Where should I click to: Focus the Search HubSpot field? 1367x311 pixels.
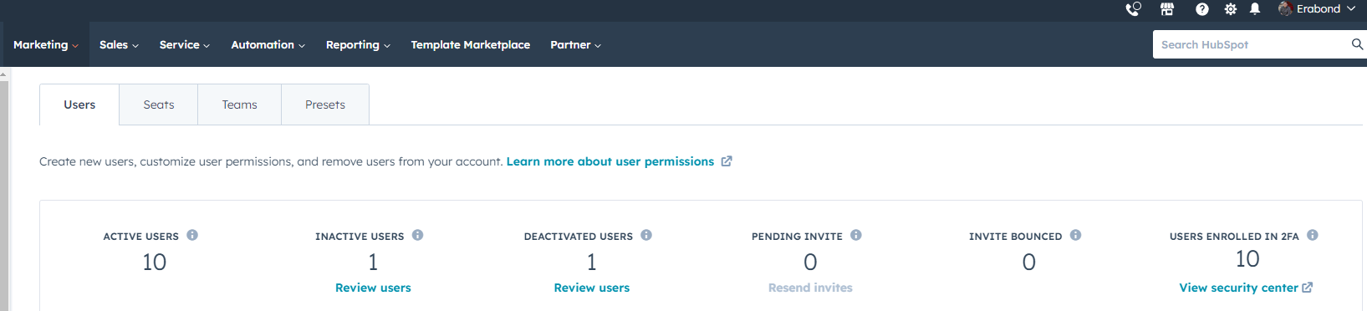coord(1251,44)
